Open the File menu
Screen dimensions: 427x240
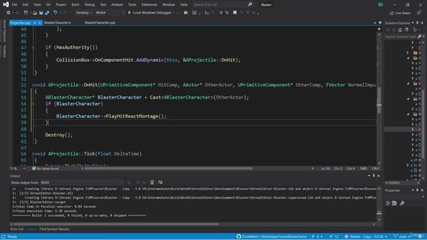point(15,5)
